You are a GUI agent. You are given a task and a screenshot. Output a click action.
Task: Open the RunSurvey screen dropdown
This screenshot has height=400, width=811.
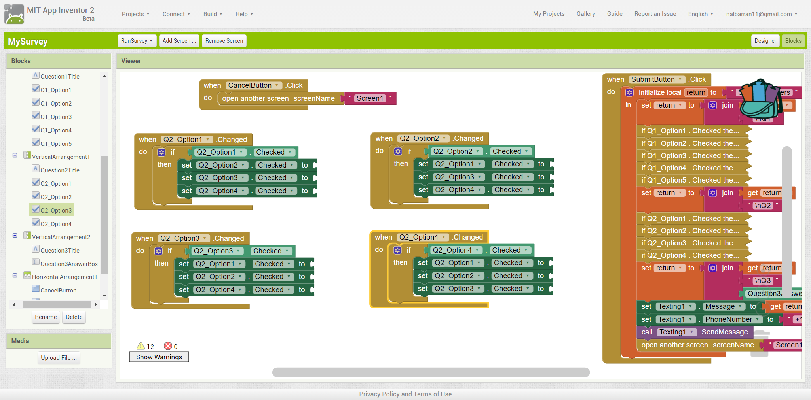click(x=137, y=41)
